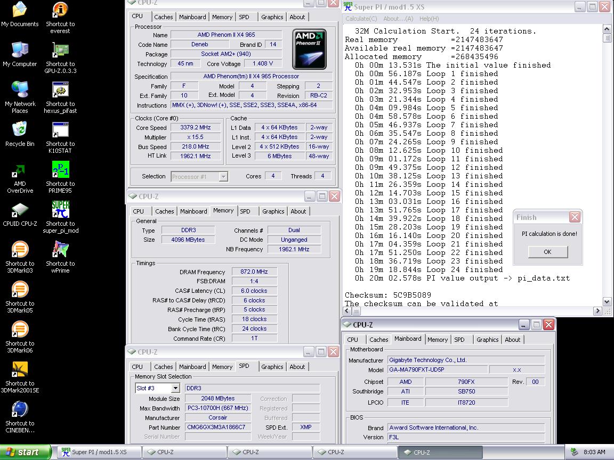Image resolution: width=614 pixels, height=460 pixels.
Task: Switch to Super PI / mod1.5 XS taskbar button
Action: (x=99, y=452)
